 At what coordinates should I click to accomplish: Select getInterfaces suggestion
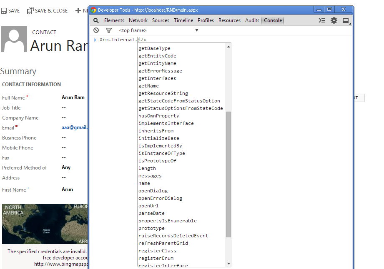click(x=157, y=79)
